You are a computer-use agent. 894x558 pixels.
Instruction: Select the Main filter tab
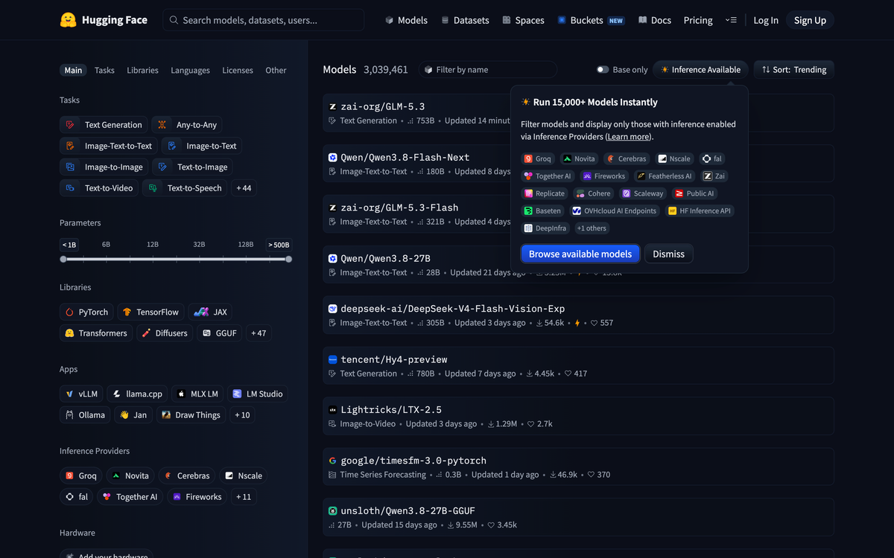pyautogui.click(x=73, y=70)
